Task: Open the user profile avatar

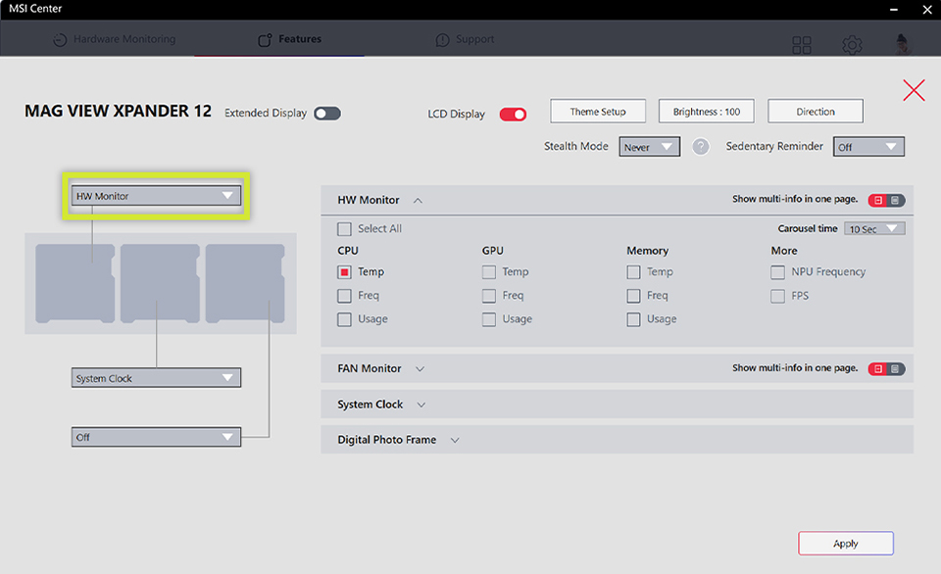Action: pyautogui.click(x=902, y=44)
